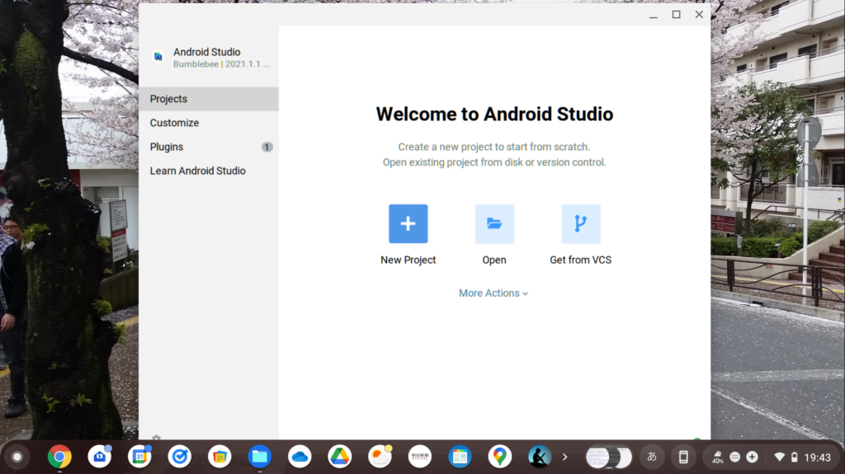845x474 pixels.
Task: Click the Open label text
Action: pos(494,260)
